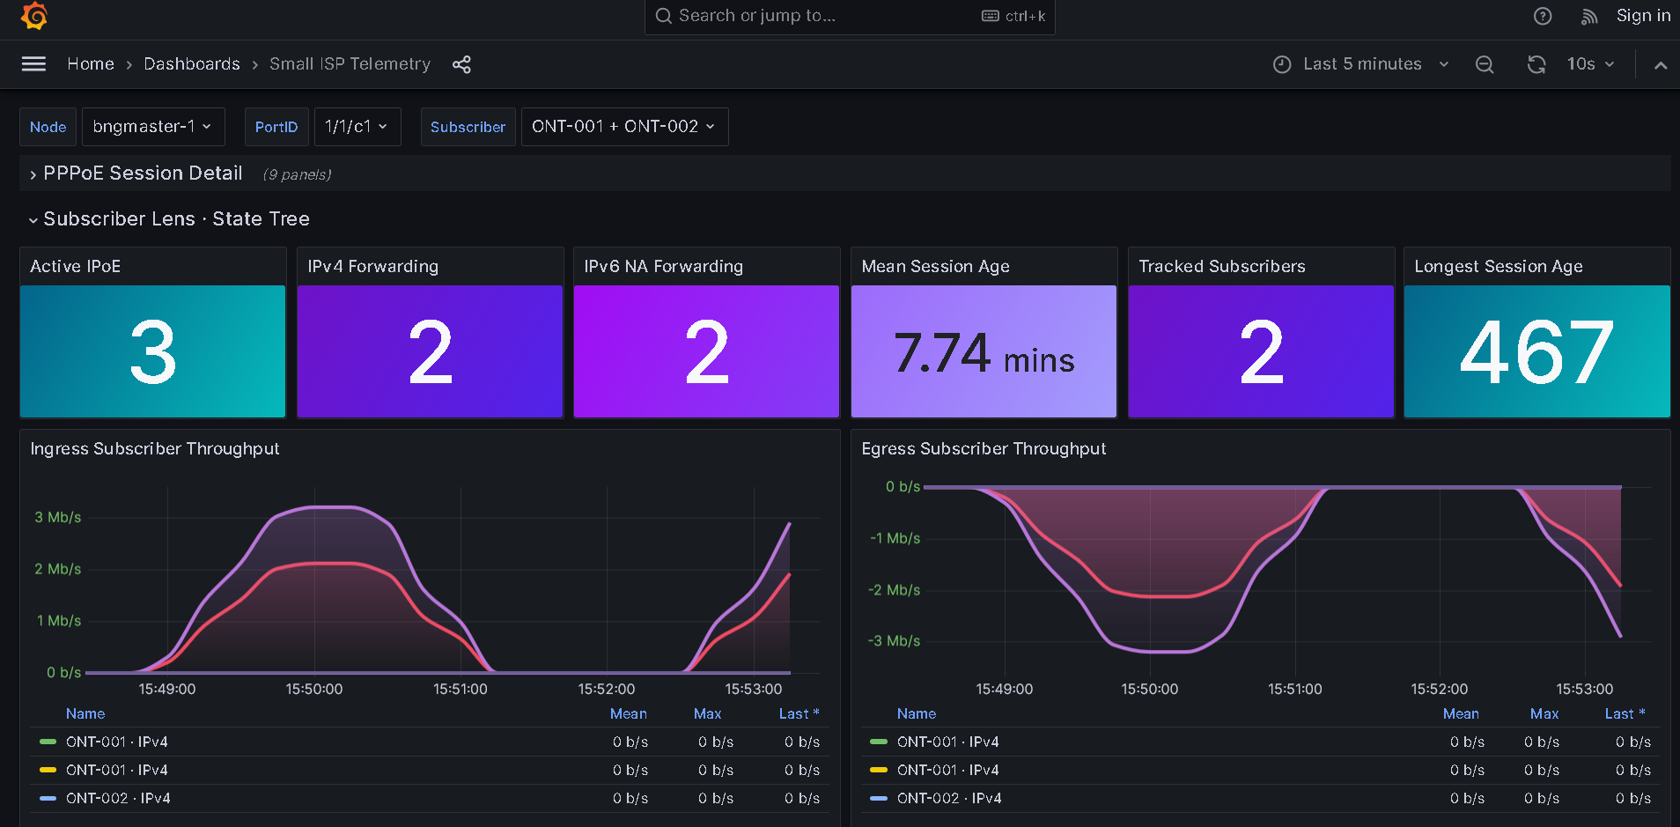This screenshot has height=827, width=1680.
Task: Open the 10s refresh interval dropdown
Action: (x=1590, y=64)
